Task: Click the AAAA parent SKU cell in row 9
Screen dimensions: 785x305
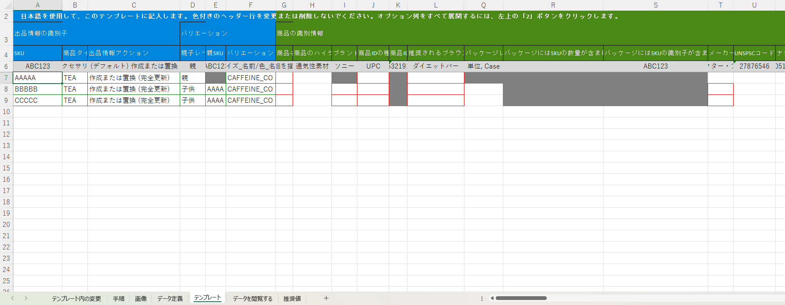Action: tap(216, 100)
